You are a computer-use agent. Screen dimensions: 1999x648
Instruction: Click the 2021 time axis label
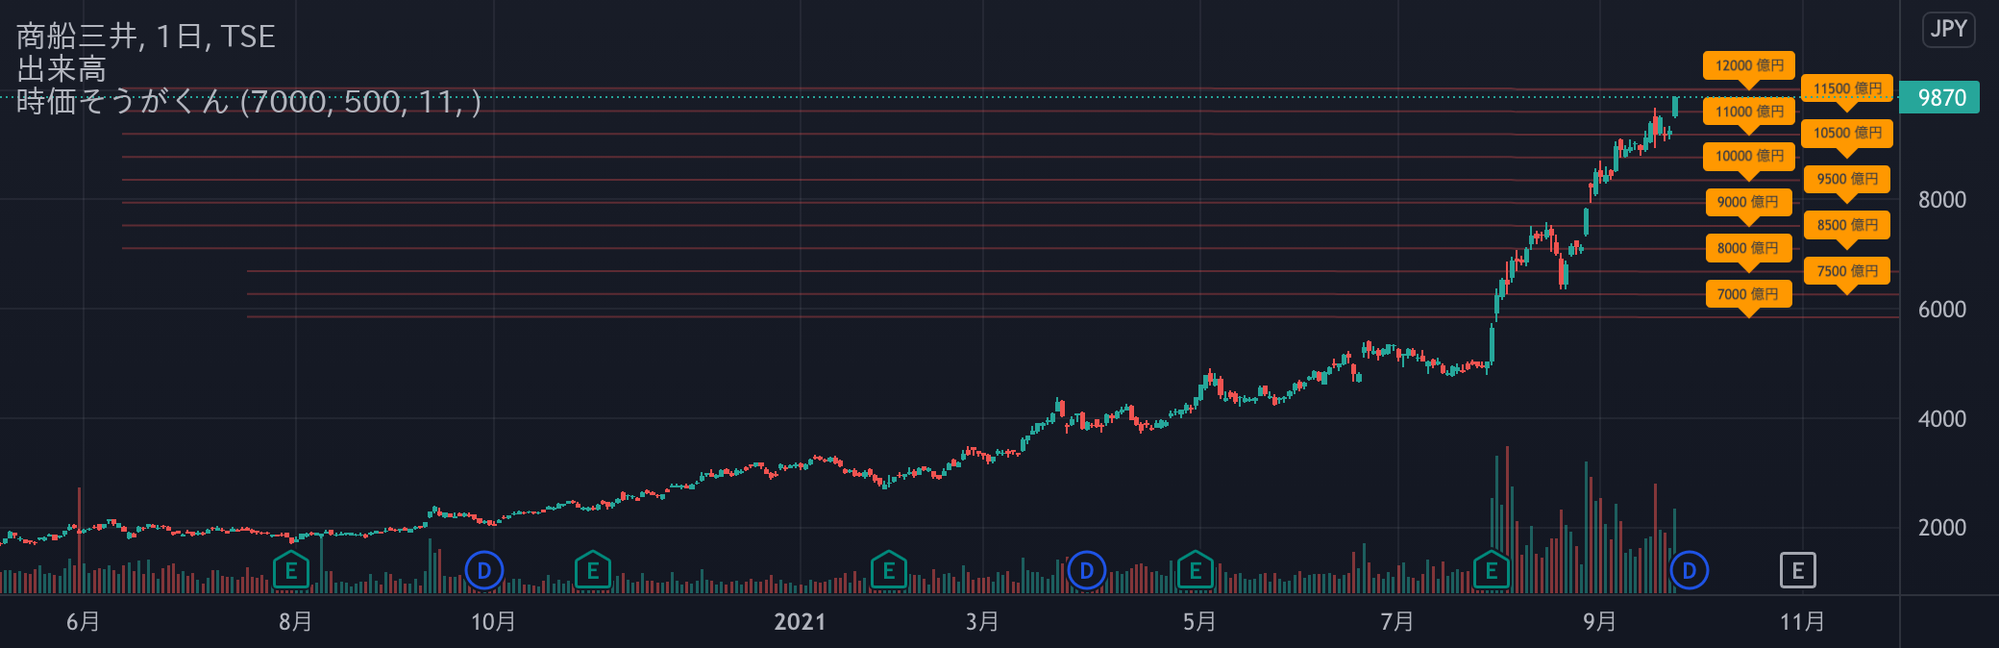[x=800, y=622]
